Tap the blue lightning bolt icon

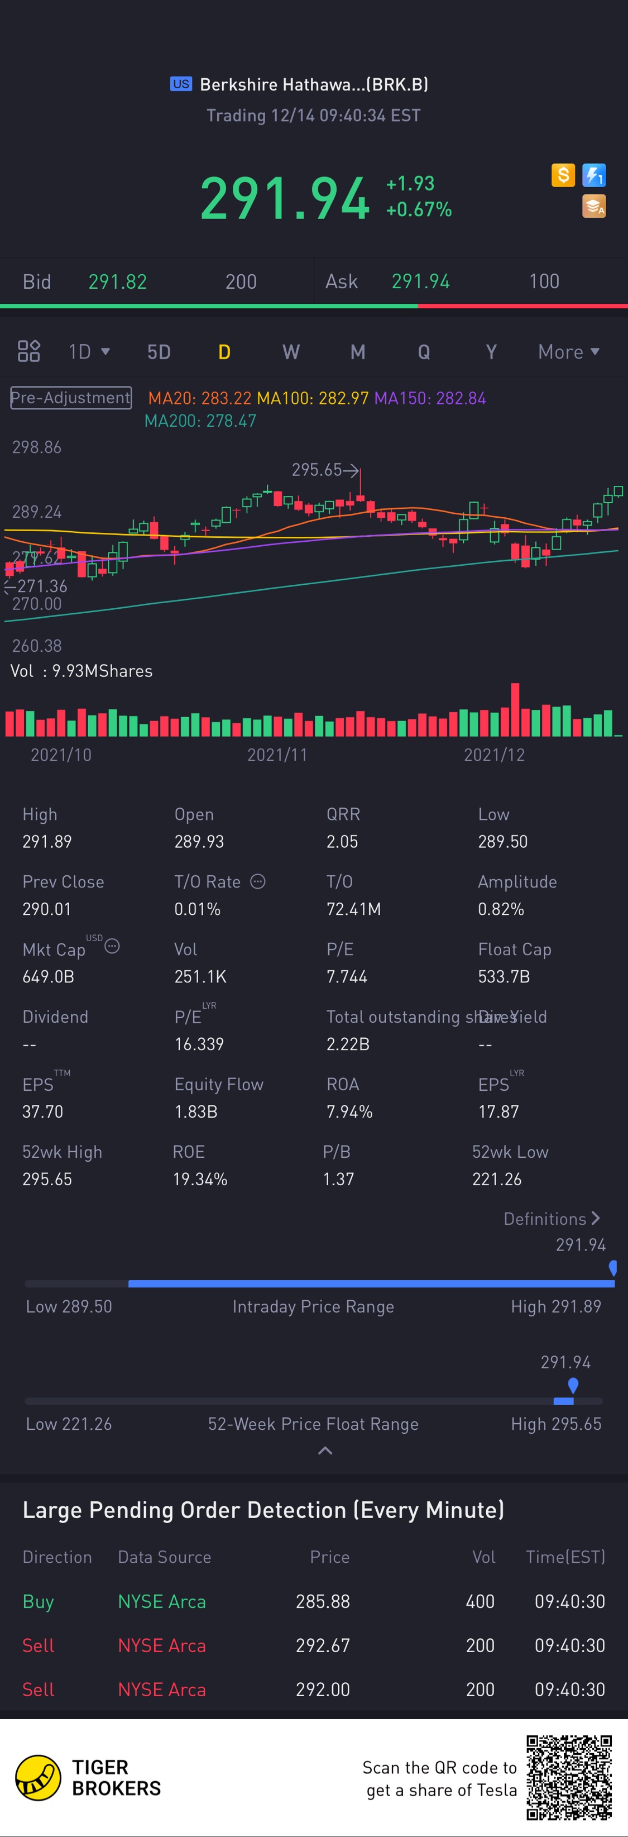[594, 175]
